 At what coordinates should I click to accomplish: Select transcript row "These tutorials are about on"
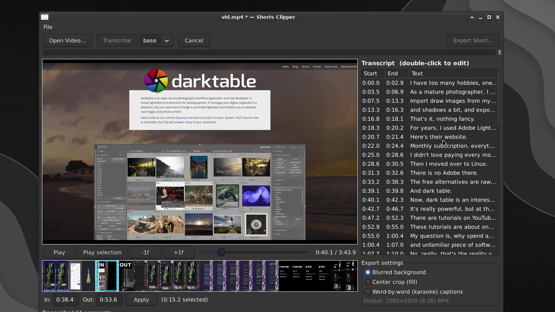[429, 227]
